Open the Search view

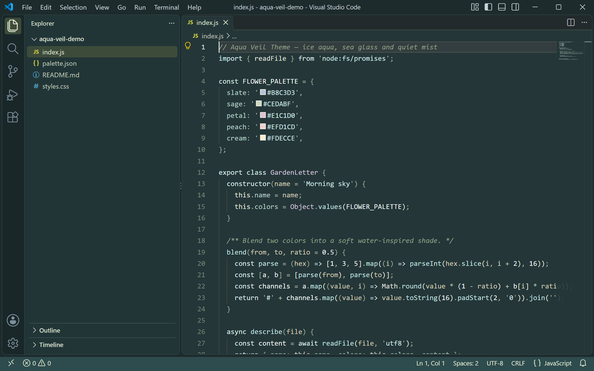[x=13, y=49]
